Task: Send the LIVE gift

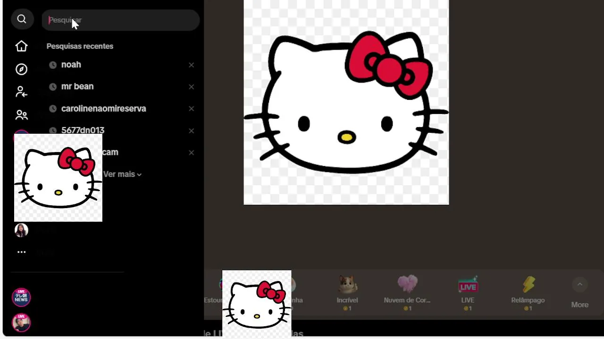Action: pos(468,292)
